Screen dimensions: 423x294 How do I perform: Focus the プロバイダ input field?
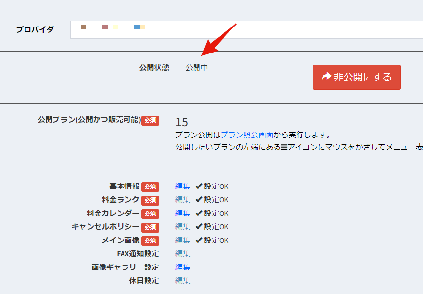247,30
